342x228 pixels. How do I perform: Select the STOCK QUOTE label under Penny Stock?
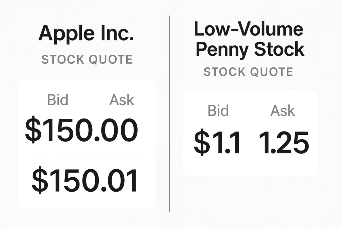(x=248, y=72)
